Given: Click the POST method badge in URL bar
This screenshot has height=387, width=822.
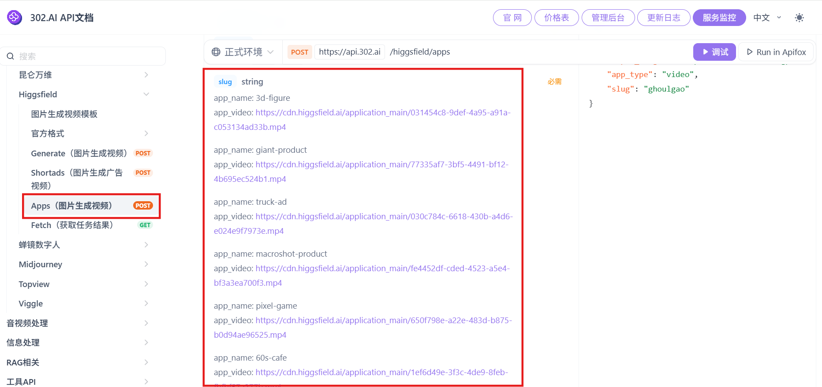Looking at the screenshot, I should (x=299, y=52).
